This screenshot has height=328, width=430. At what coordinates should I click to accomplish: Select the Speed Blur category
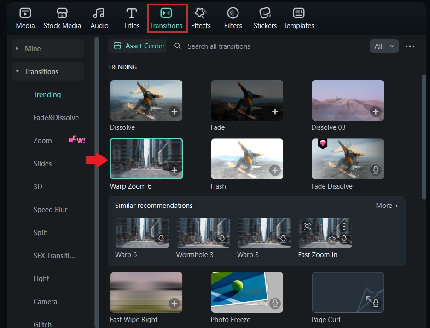coord(50,210)
